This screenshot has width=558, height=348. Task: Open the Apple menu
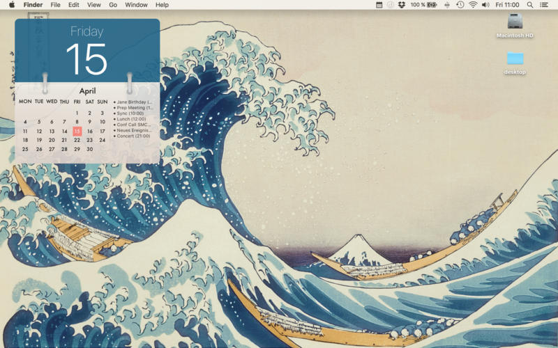(11, 5)
